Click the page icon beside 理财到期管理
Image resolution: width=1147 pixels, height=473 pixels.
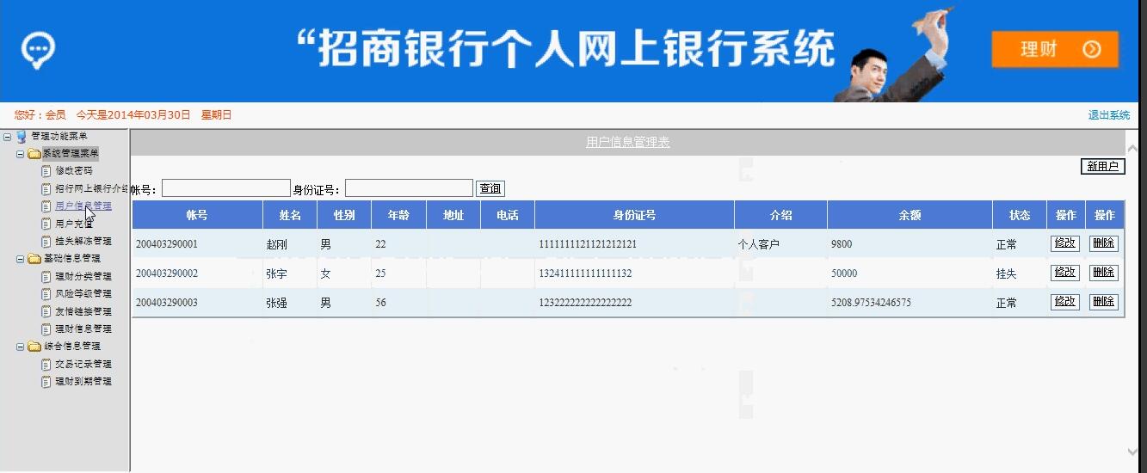[46, 382]
